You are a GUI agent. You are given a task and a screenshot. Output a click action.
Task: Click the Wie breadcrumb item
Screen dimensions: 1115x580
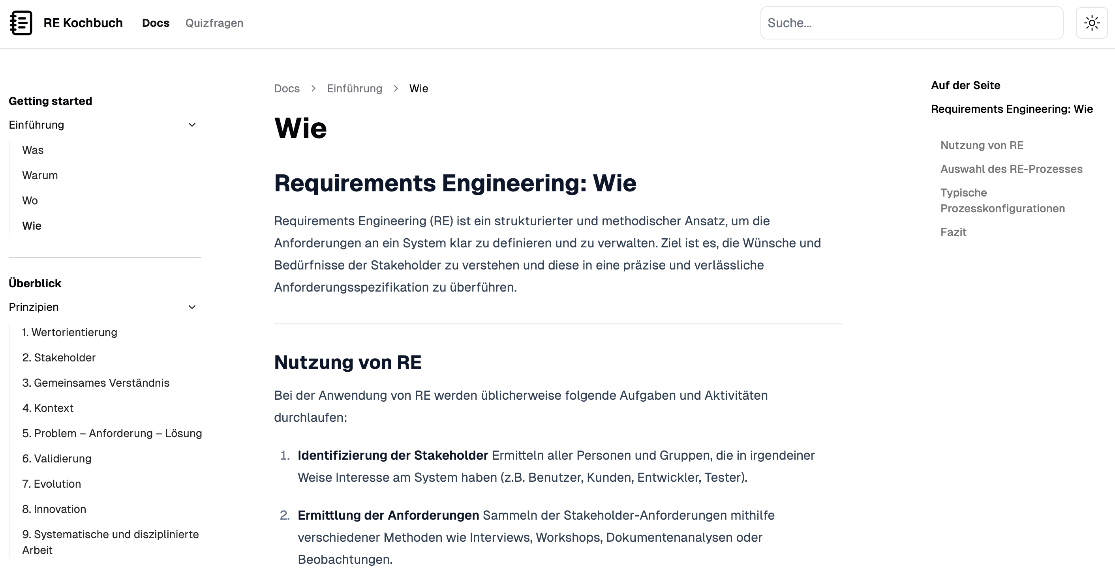(419, 89)
